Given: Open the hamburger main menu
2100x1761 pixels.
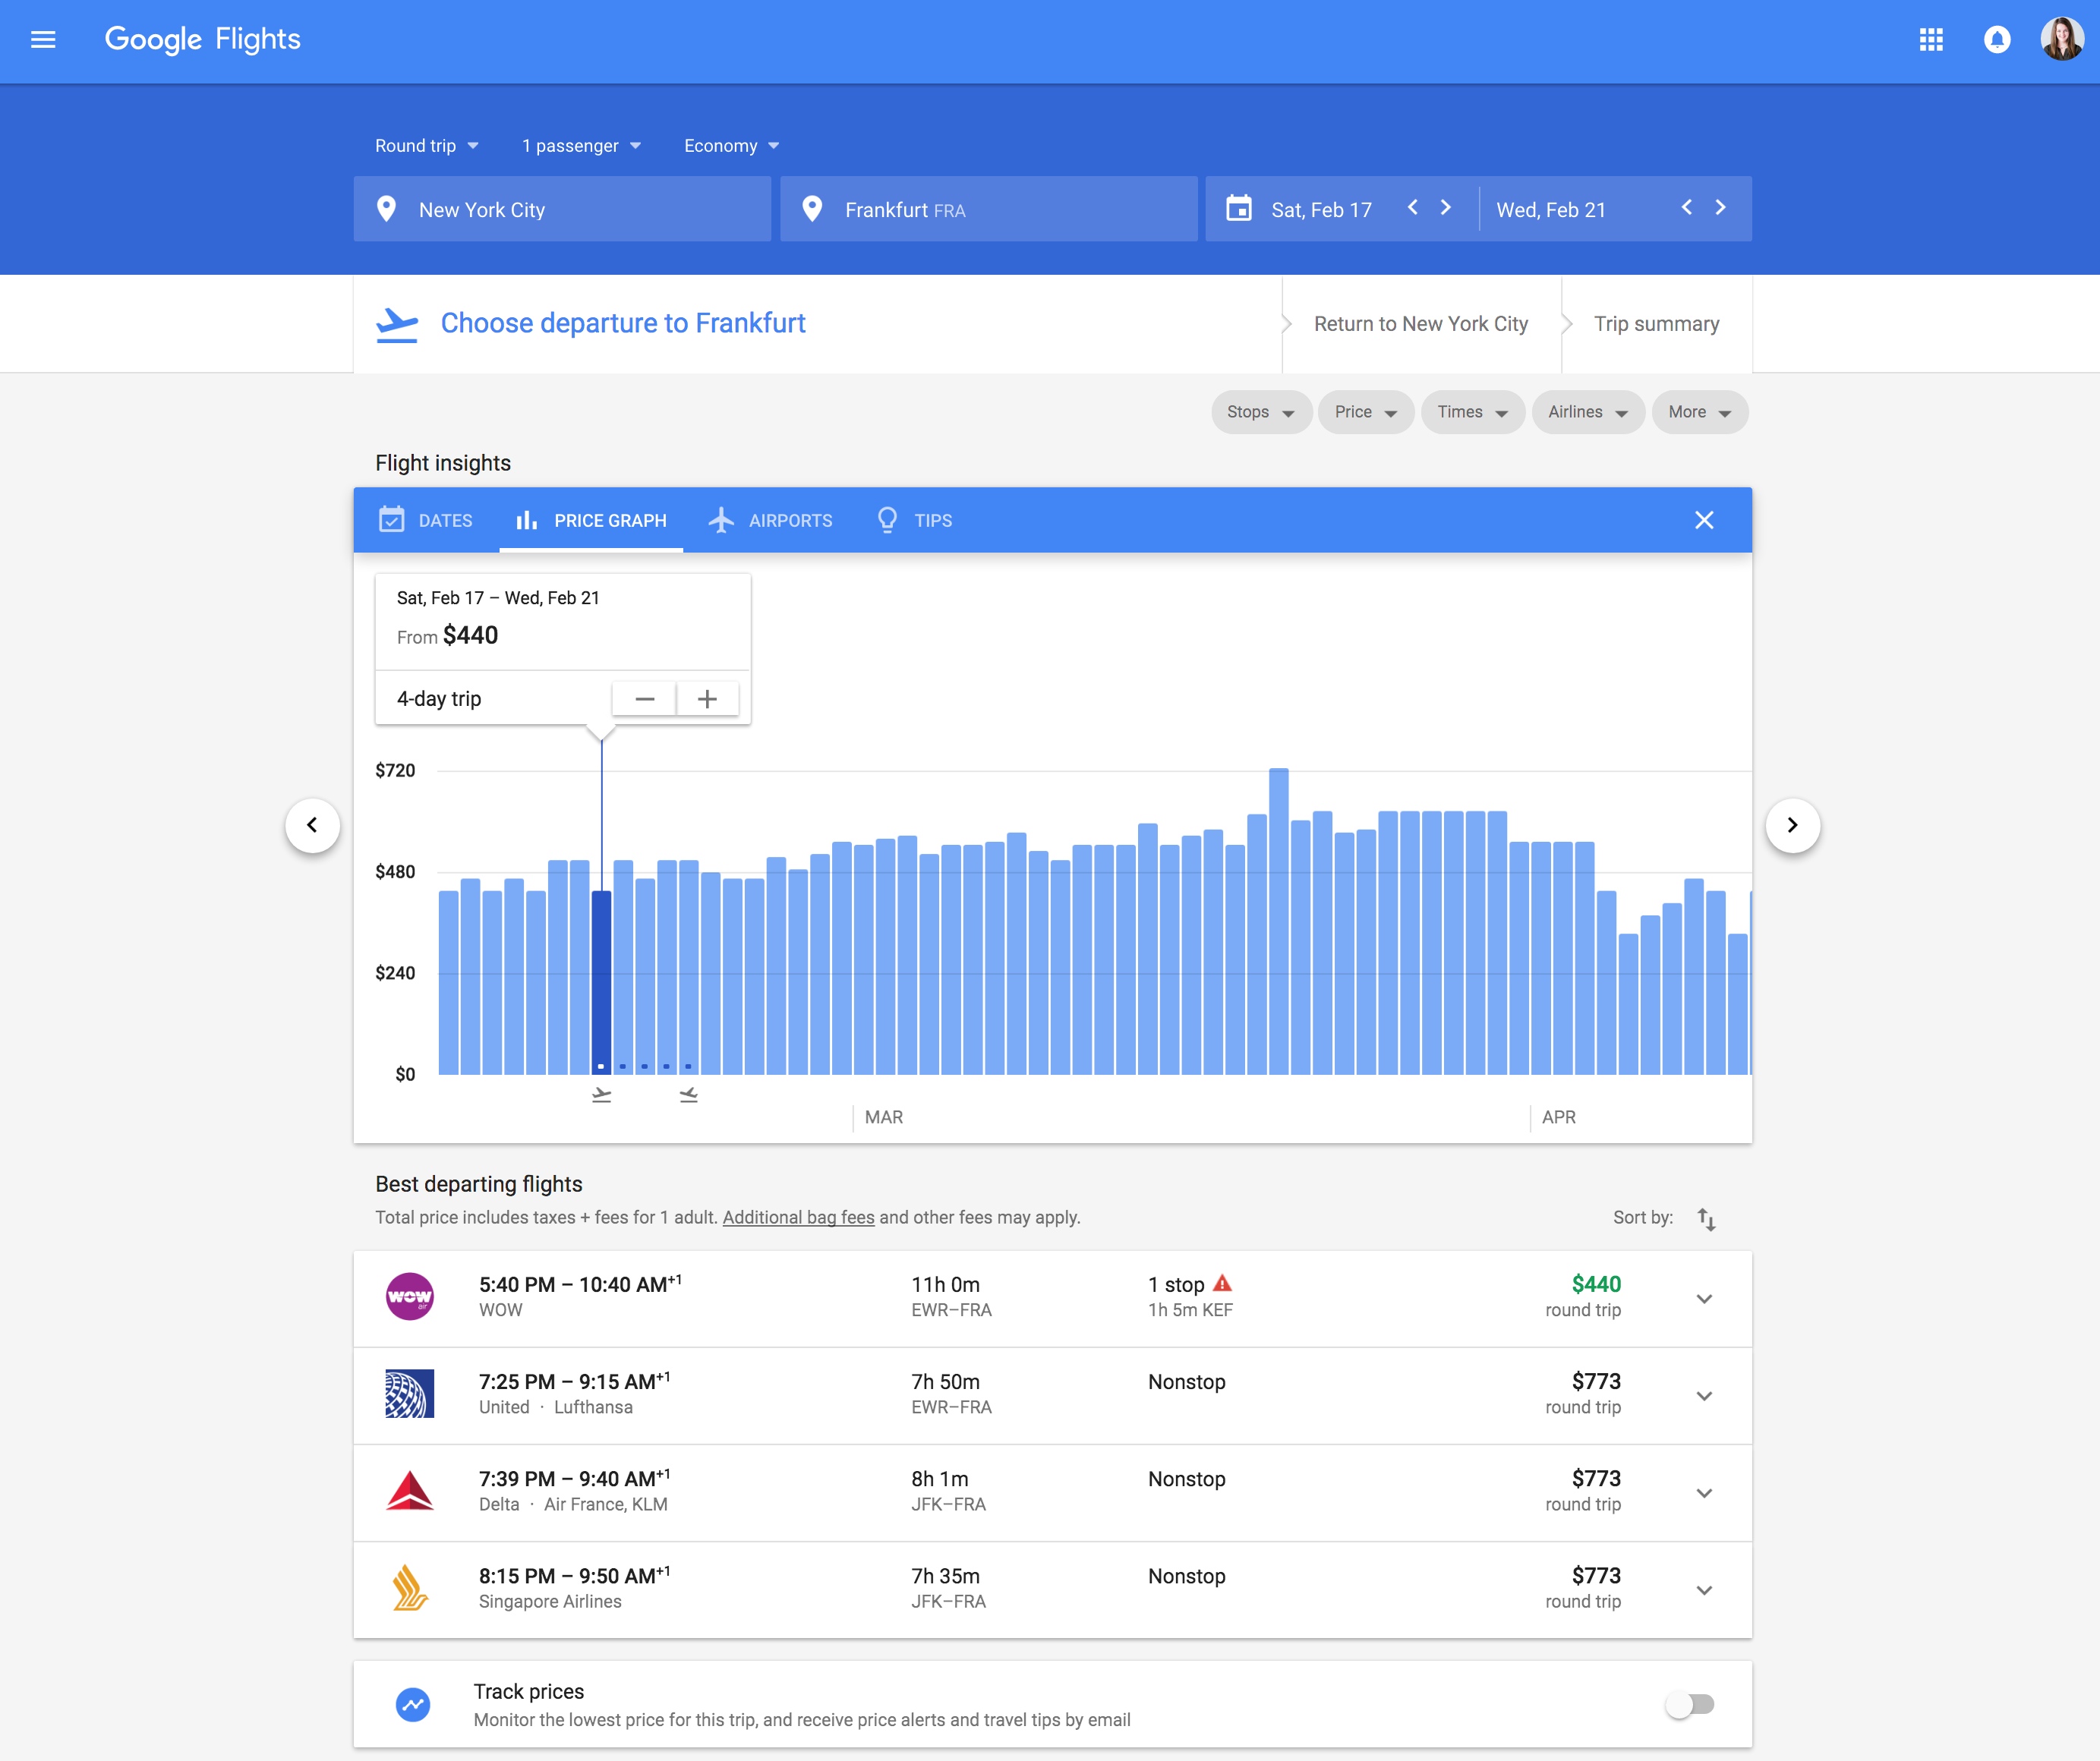Looking at the screenshot, I should [43, 40].
